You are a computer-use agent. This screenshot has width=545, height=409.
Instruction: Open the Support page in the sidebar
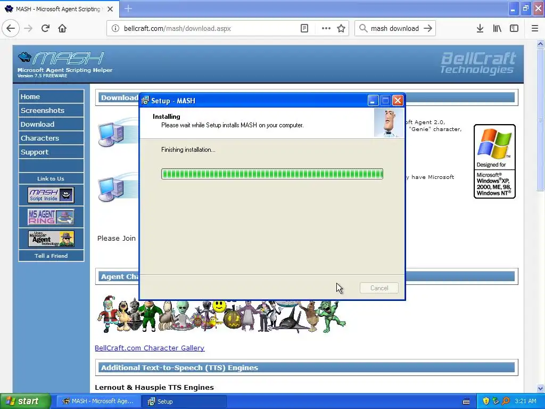pos(51,152)
